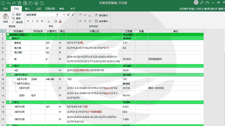Viewport: 225px width, 126px height.
Task: Switch to the 页面布局 tab
Action: coord(50,9)
